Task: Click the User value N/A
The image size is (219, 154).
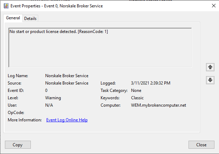Action: pyautogui.click(x=49, y=105)
